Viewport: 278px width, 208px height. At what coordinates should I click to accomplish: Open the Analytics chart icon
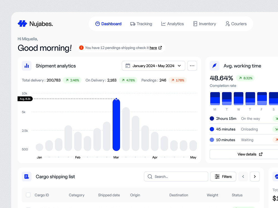[x=163, y=24]
